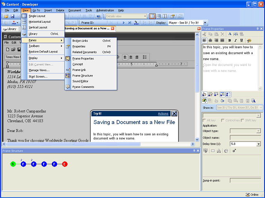Toggle Underline in Frame Properties toolbar

[x=241, y=40]
